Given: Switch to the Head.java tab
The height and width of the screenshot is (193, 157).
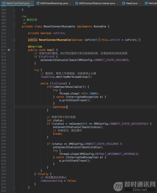Looking at the screenshot, I should (132, 3).
